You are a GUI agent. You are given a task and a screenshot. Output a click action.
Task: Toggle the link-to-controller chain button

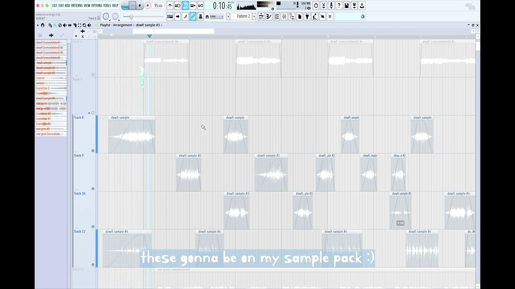[x=193, y=16]
